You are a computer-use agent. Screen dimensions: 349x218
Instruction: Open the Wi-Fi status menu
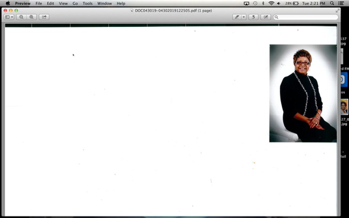point(271,3)
